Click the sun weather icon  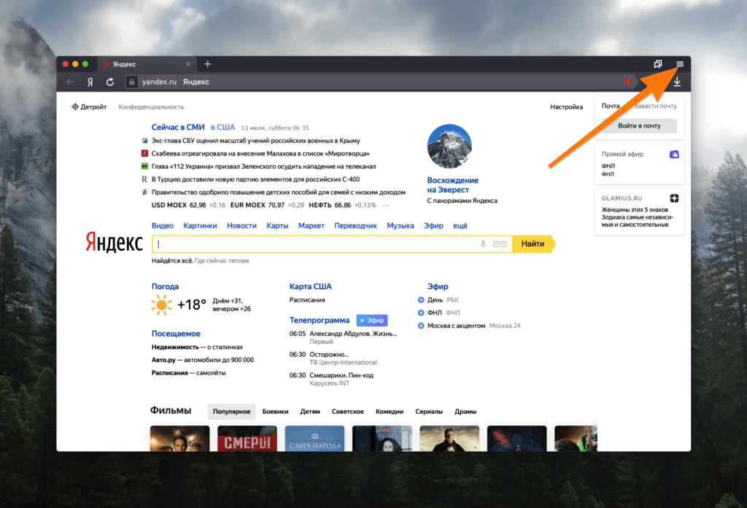pos(161,305)
